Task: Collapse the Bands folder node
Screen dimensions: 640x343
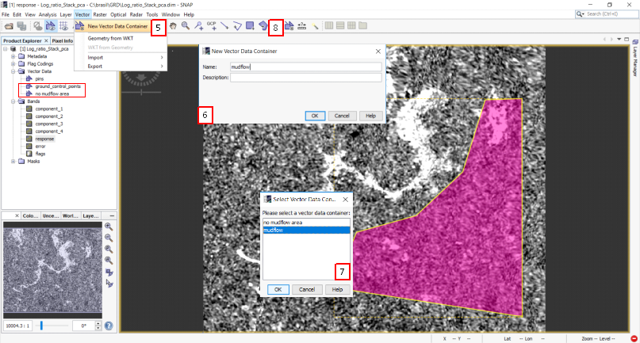Action: coord(13,101)
